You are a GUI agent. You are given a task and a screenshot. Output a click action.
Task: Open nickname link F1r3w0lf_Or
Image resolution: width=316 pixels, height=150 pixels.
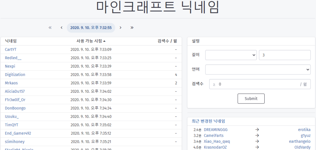click(15, 100)
